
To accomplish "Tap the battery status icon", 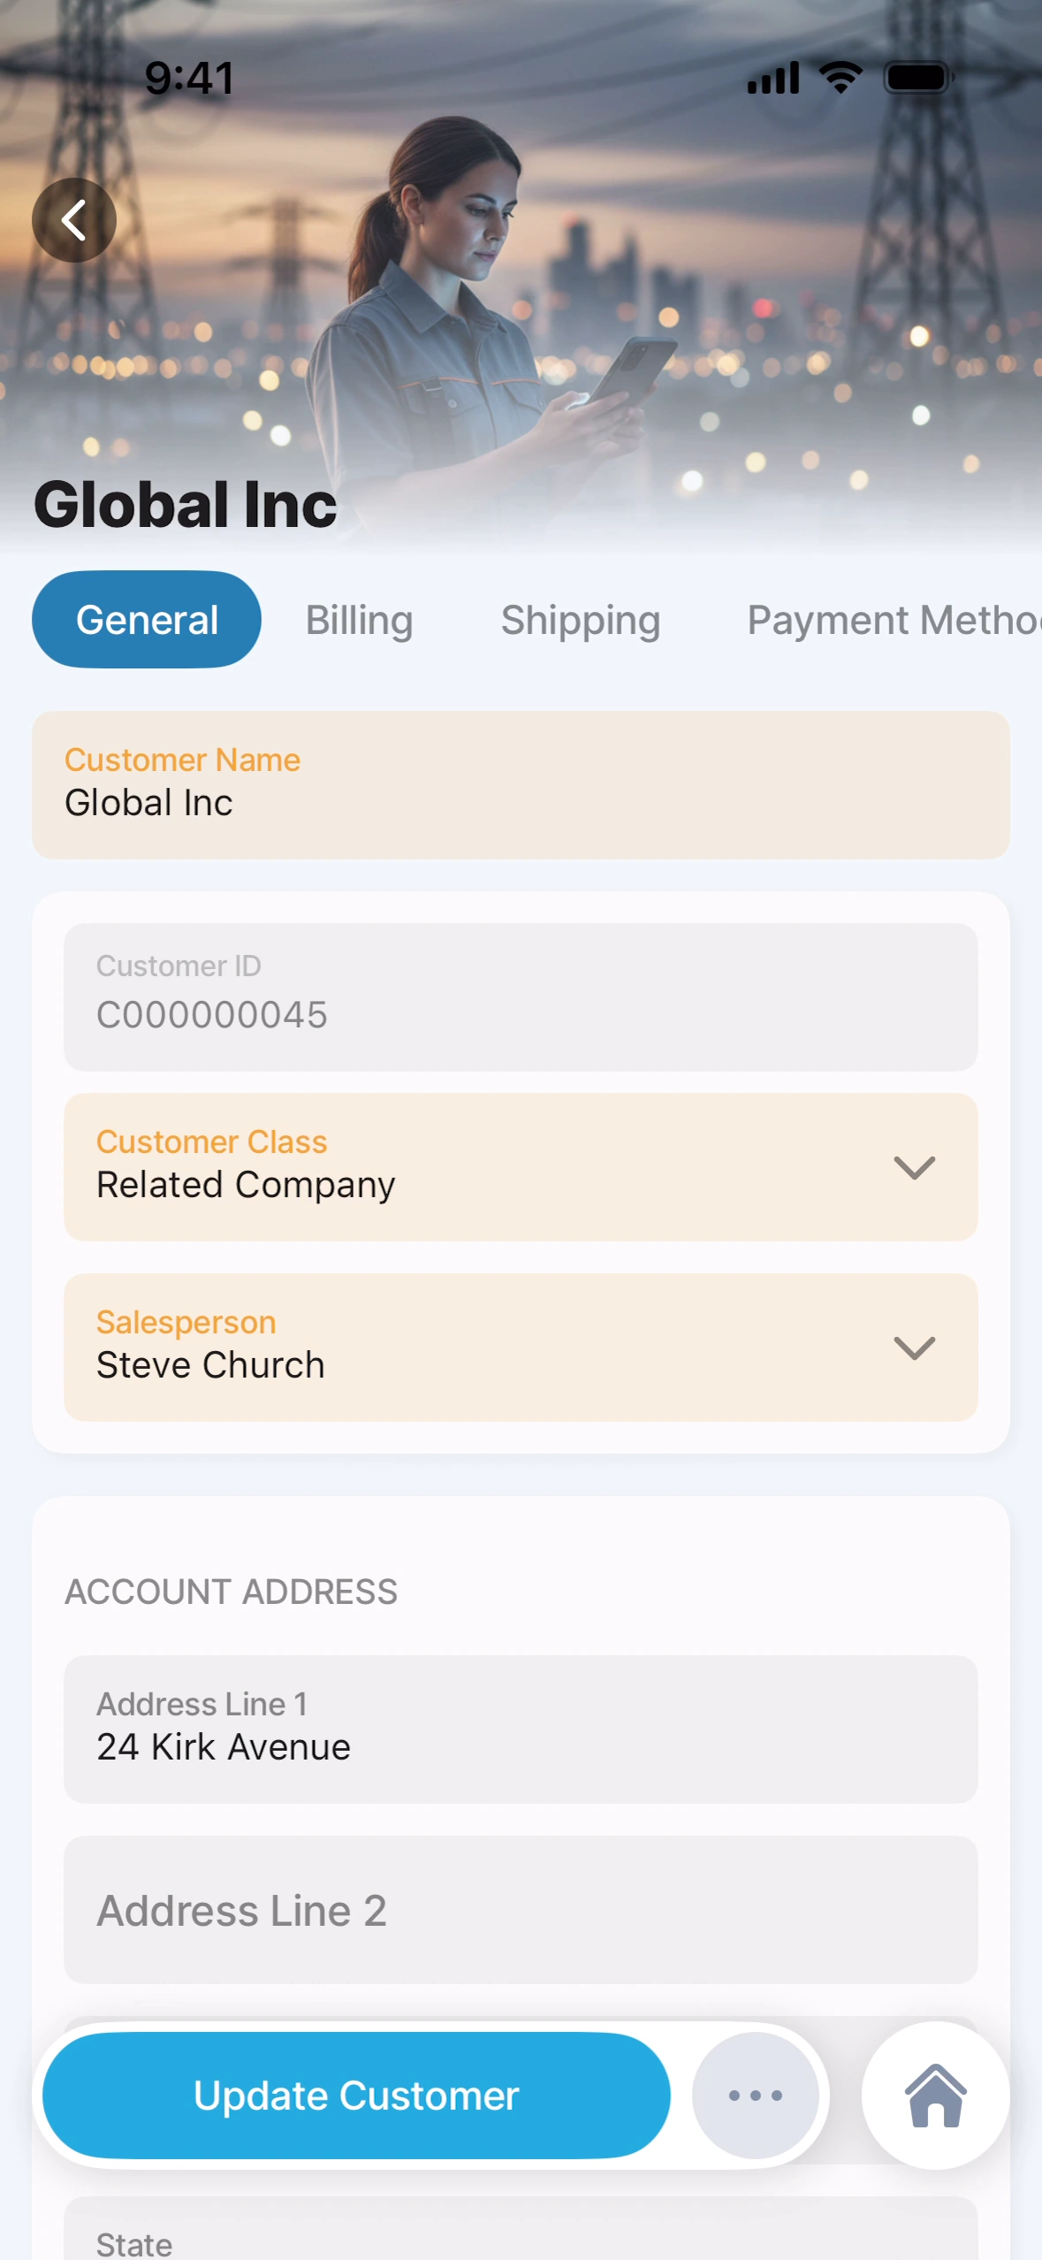I will coord(918,78).
